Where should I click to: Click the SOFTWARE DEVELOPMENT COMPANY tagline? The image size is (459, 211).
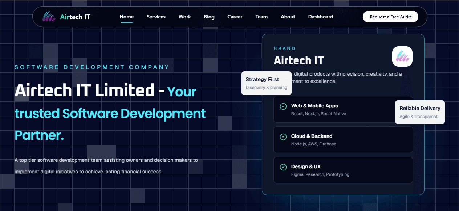click(x=92, y=67)
